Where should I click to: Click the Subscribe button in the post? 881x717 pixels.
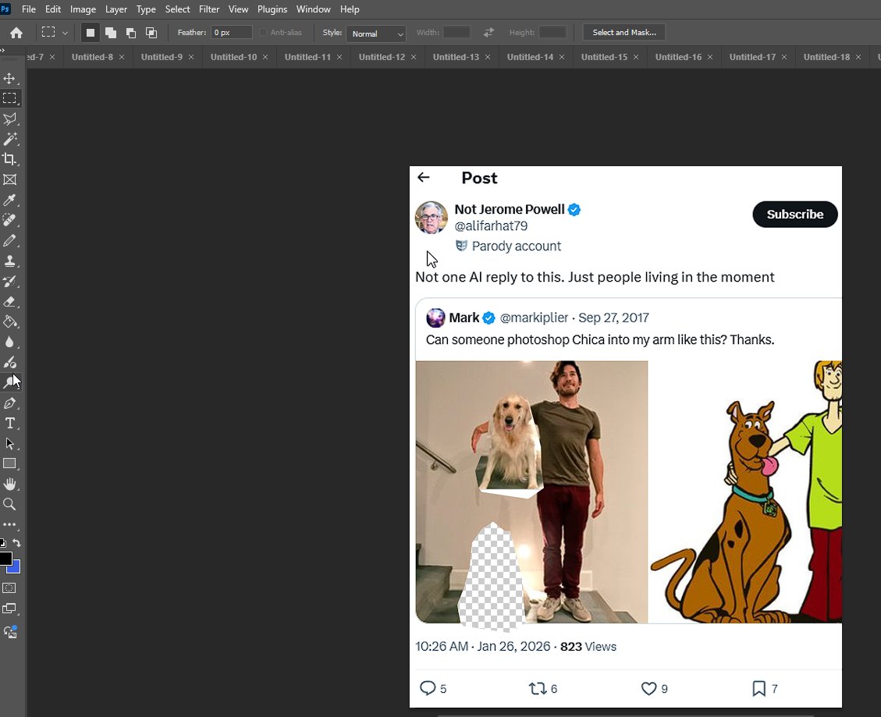795,214
